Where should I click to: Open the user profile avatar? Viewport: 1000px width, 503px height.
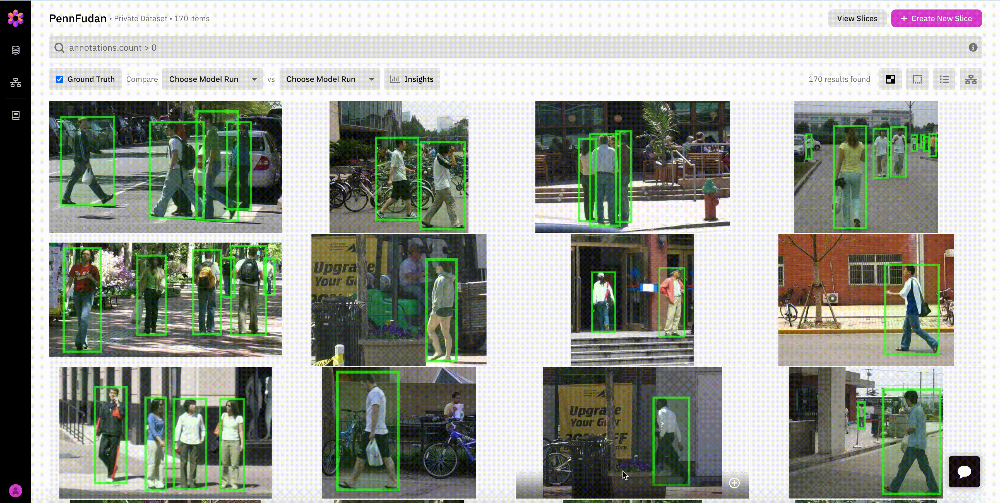(16, 490)
